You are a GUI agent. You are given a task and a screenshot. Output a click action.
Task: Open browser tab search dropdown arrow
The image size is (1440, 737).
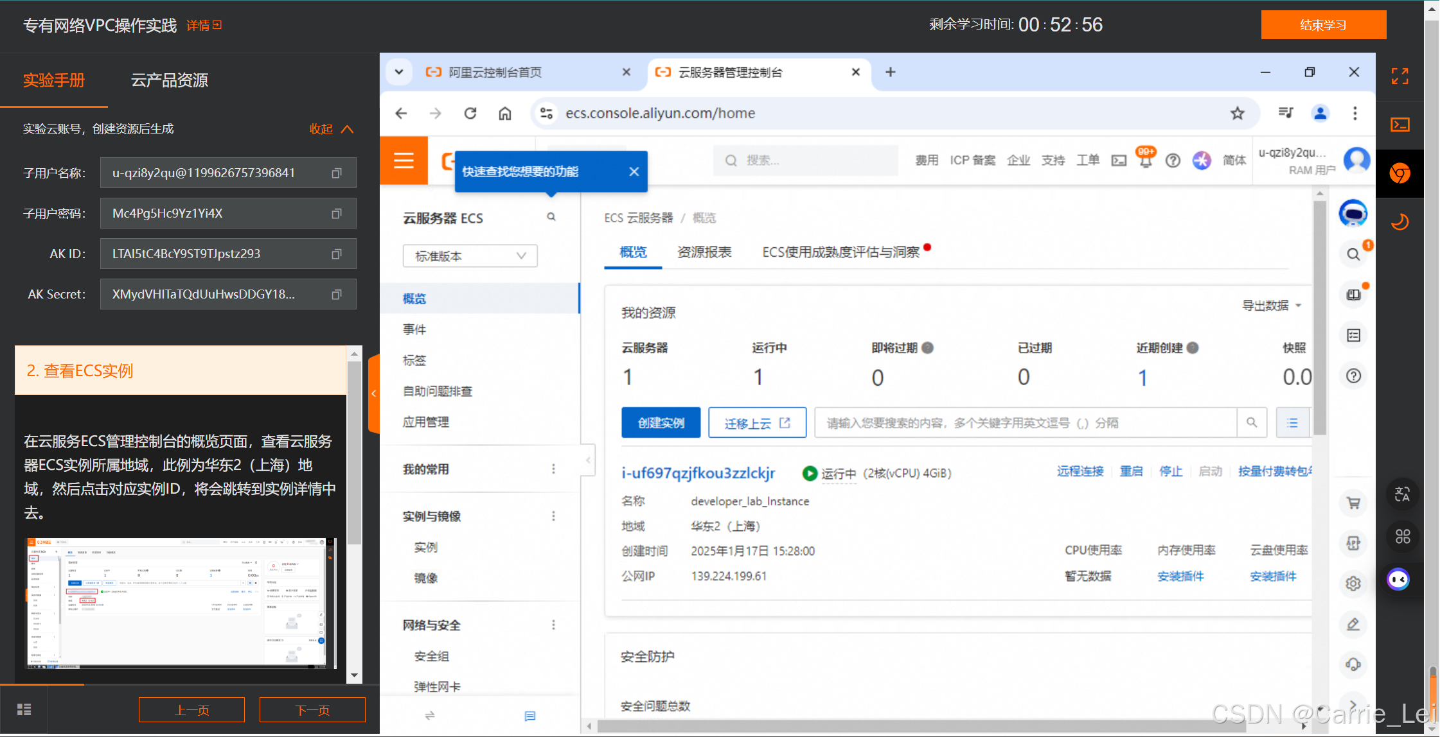[x=399, y=72]
